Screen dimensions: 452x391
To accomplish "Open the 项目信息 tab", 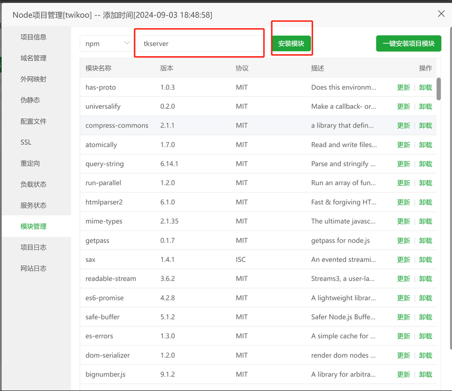I will [x=33, y=37].
